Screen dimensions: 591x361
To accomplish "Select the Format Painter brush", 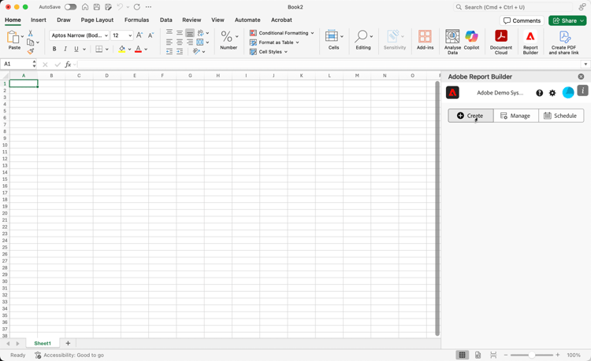I will pos(31,51).
